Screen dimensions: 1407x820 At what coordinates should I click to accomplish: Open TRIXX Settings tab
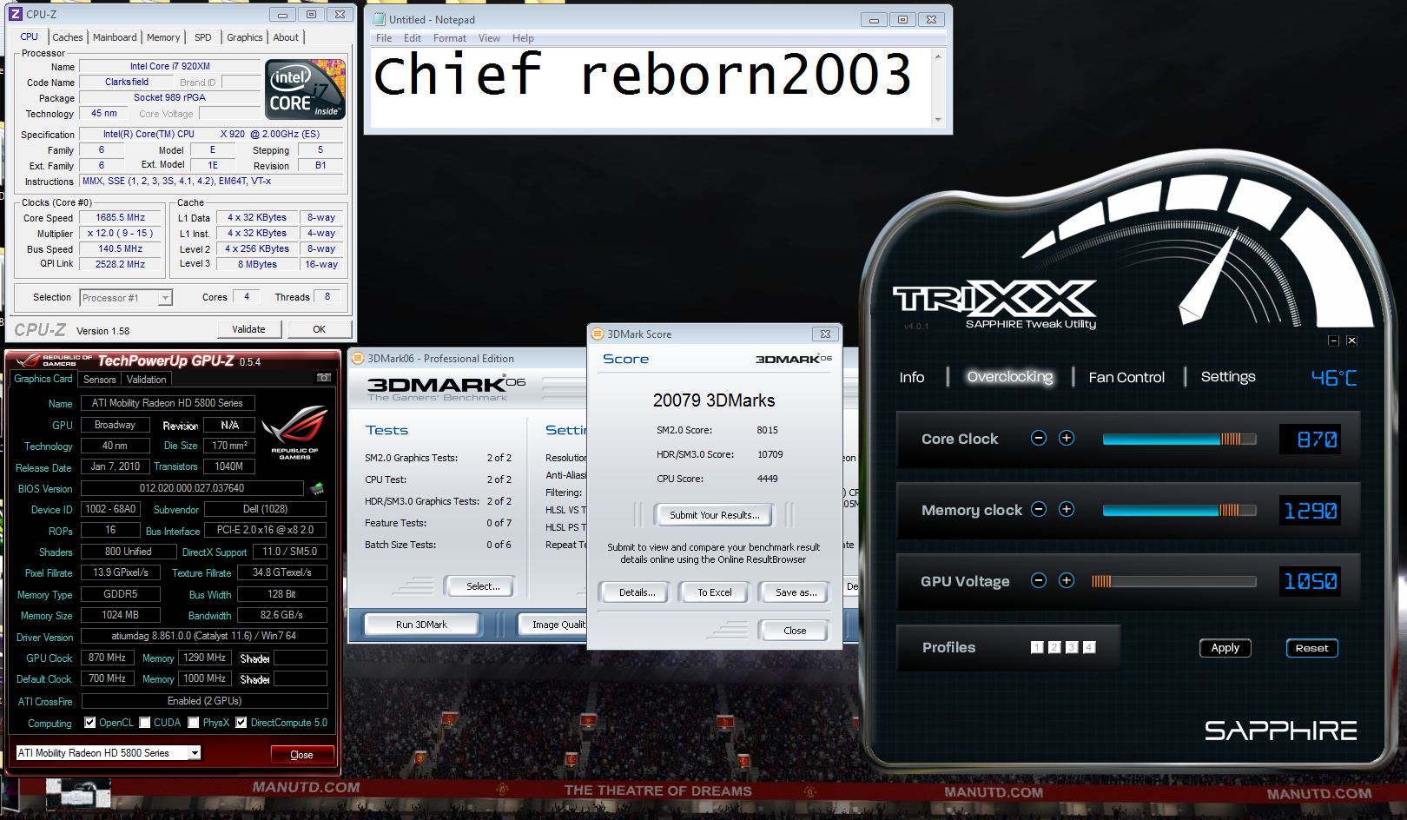pyautogui.click(x=1228, y=377)
